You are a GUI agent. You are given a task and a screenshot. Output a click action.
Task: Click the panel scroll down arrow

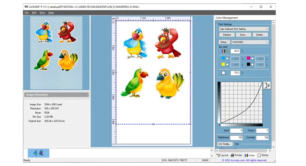(x=274, y=147)
